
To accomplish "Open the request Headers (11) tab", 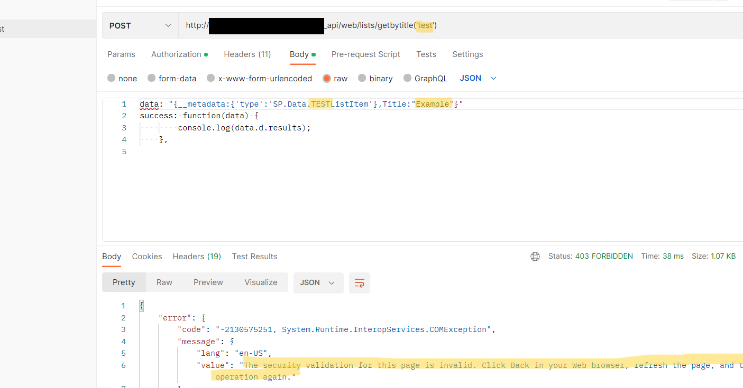I will click(x=247, y=54).
